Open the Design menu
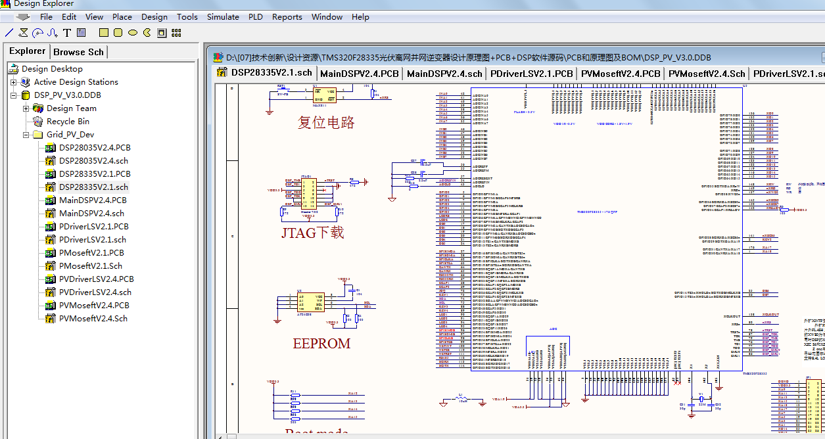The height and width of the screenshot is (439, 825). [154, 17]
